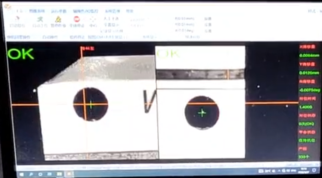Click the taskbar clock in the system tray
Viewport: 322px width, 178px height.
pos(304,170)
